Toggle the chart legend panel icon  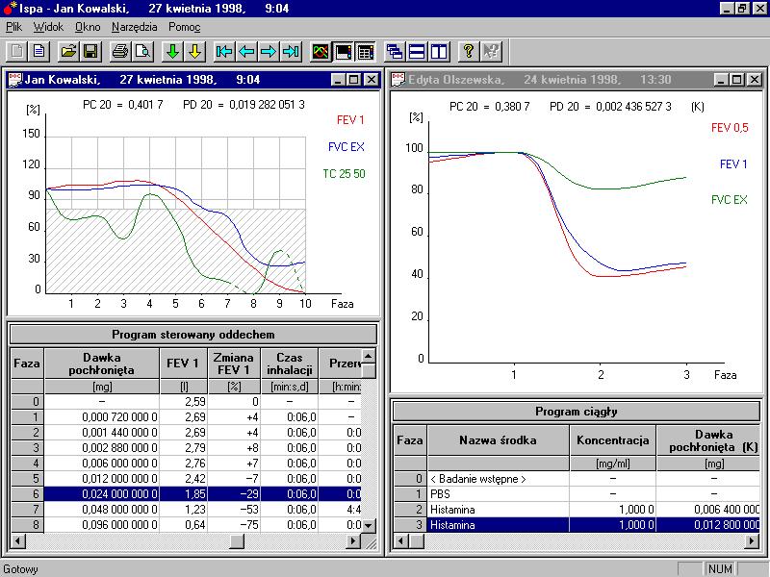(x=344, y=52)
